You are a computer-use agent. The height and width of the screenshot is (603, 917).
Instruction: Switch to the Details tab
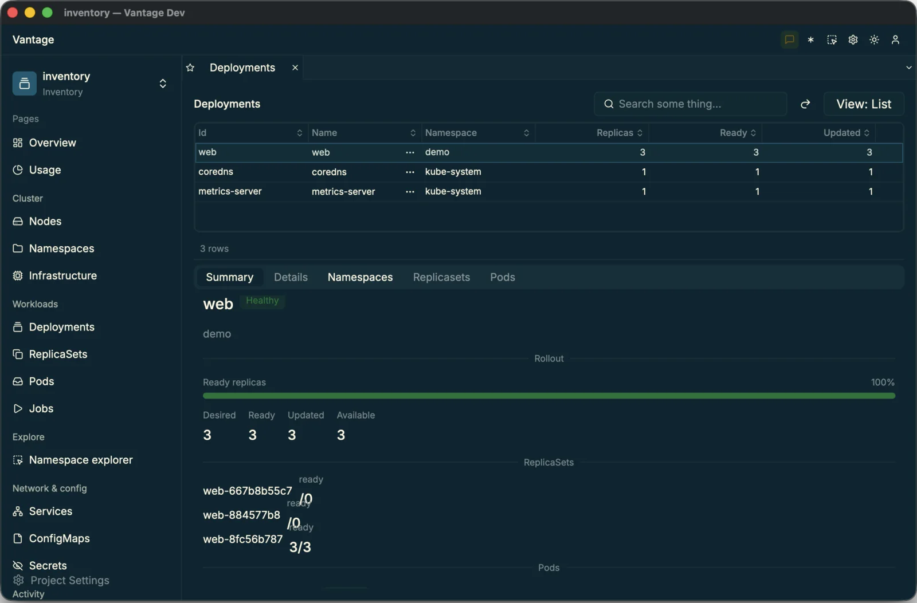pyautogui.click(x=291, y=277)
